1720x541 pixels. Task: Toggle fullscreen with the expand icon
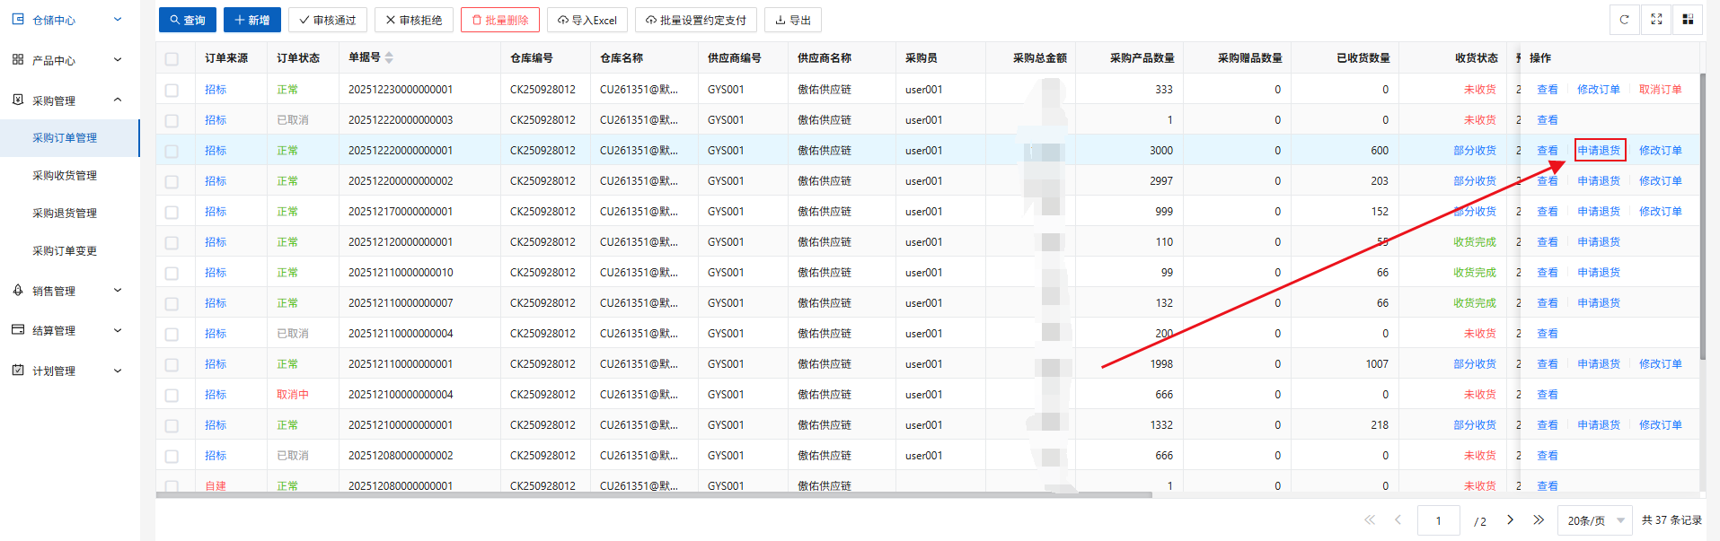[1656, 20]
